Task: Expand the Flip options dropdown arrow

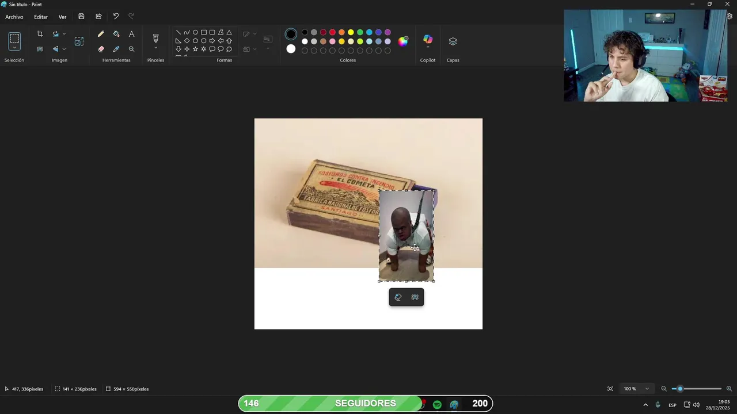Action: point(64,49)
